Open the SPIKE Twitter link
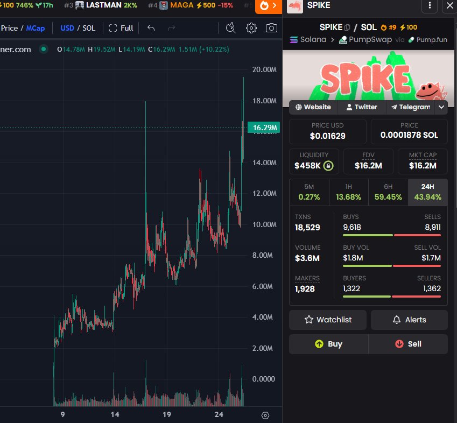This screenshot has height=423, width=457. tap(362, 107)
